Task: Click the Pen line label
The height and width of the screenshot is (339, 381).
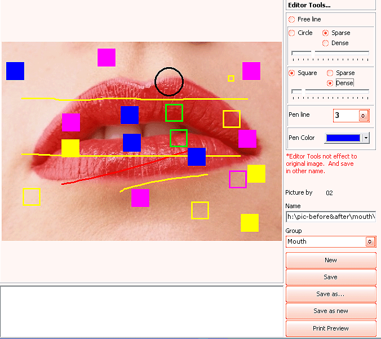Action: (x=299, y=115)
